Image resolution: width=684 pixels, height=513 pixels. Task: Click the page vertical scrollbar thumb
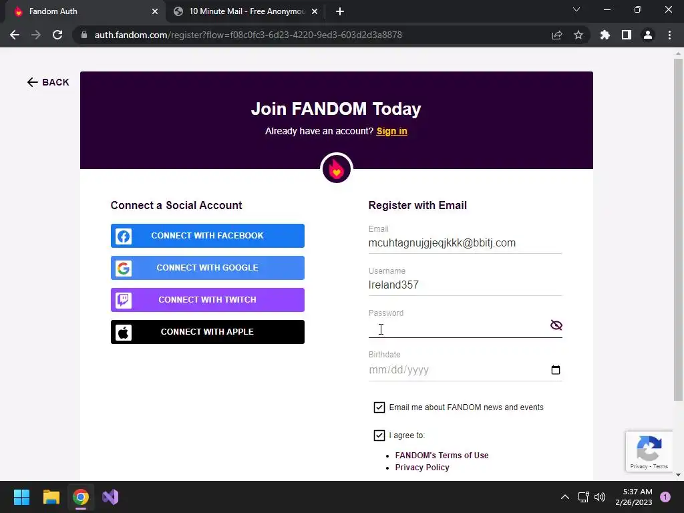pyautogui.click(x=678, y=230)
